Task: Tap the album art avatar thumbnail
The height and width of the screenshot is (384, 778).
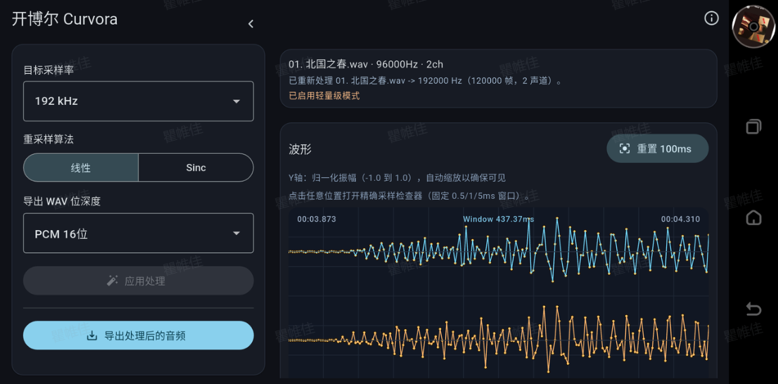Action: [x=753, y=27]
